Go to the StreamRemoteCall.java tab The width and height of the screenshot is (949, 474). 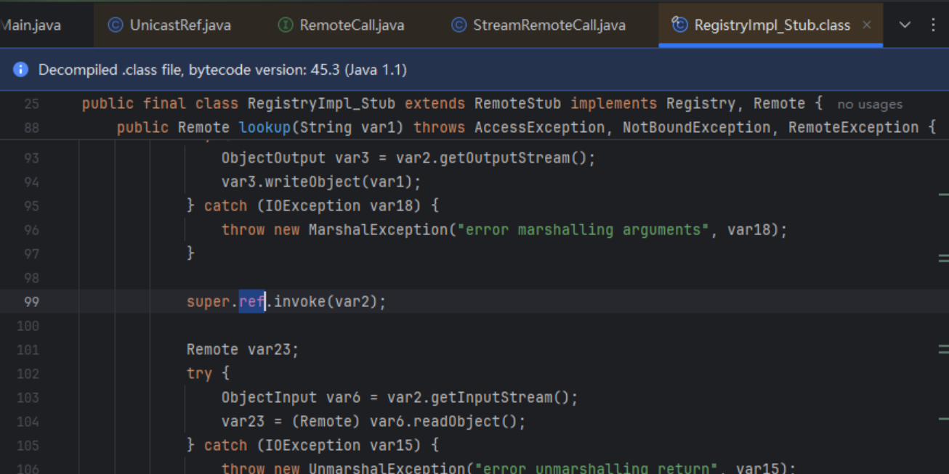pos(549,25)
